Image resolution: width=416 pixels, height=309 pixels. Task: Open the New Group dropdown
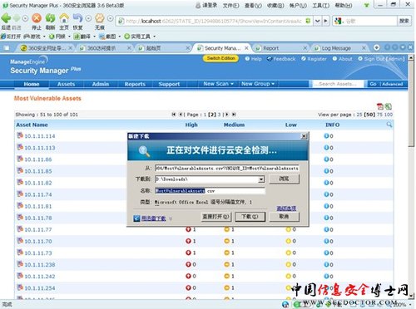(x=258, y=84)
